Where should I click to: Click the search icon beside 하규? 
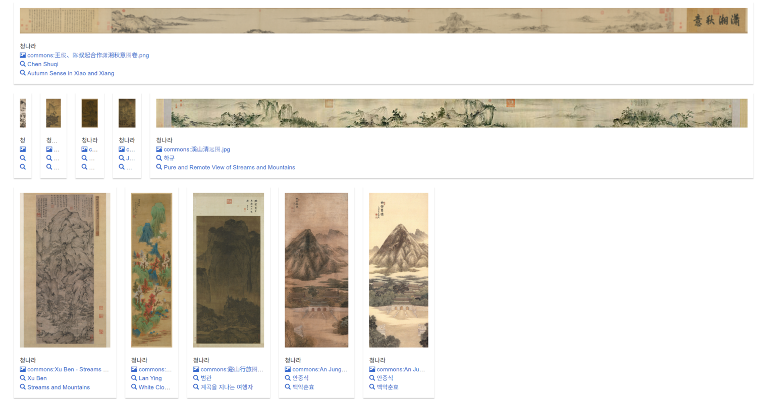(159, 158)
